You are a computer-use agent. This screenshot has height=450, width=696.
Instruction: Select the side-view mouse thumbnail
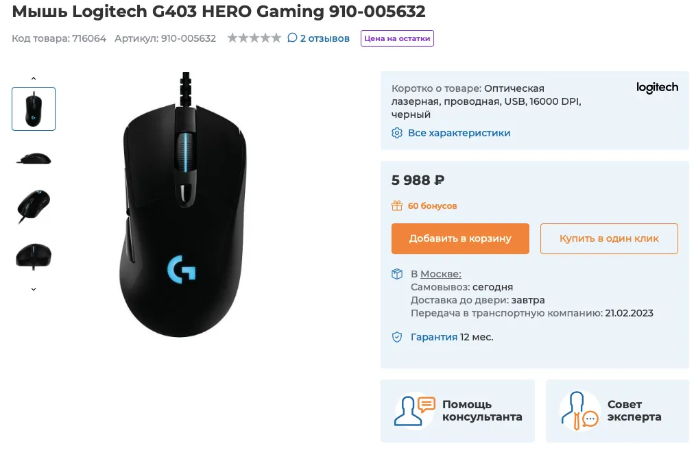[x=34, y=158]
